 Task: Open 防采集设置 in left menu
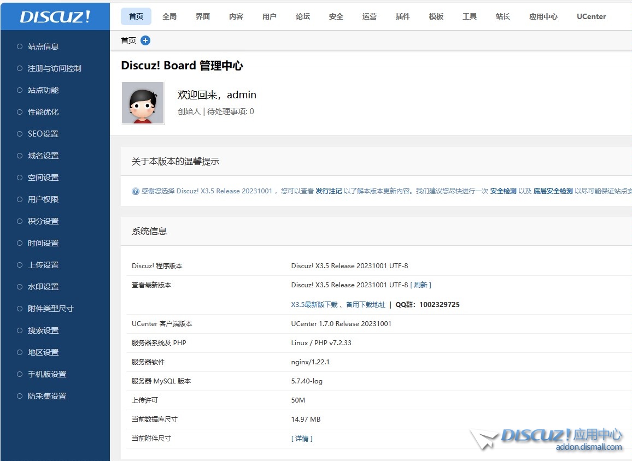coord(46,396)
